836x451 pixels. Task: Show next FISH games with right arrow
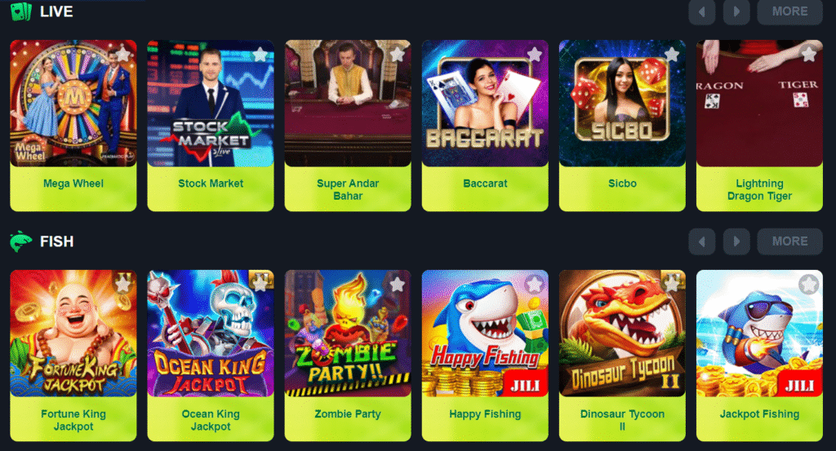click(x=736, y=241)
